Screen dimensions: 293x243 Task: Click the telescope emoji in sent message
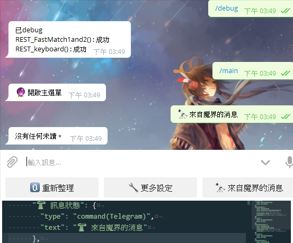click(182, 114)
